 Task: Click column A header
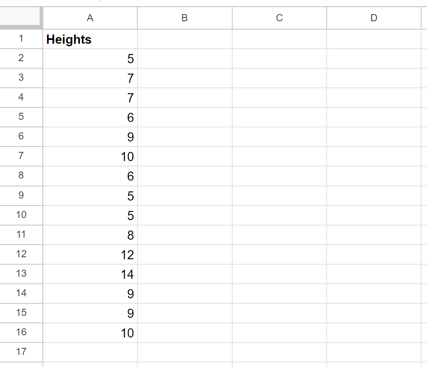point(90,18)
